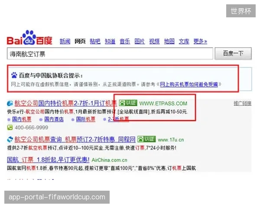This screenshot has height=208, width=260.
Task: Open 航空公司国内特价机票2-7折 result title
Action: tap(66, 103)
